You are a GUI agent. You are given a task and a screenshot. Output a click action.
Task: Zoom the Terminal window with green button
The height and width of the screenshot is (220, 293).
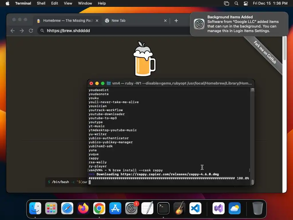click(x=103, y=83)
